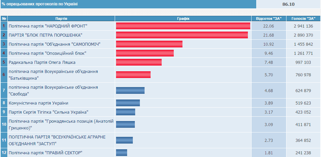Click the blue bar for Свобода
This screenshot has height=157, width=321.
coord(130,90)
